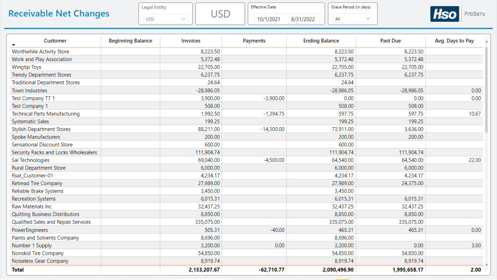Viewport: 497px width, 280px height.
Task: Click the scroll down arrow of table
Action: click(487, 265)
